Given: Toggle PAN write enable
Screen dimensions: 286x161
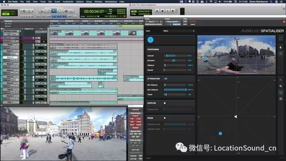Looking at the screenshot, I should click(x=132, y=122).
